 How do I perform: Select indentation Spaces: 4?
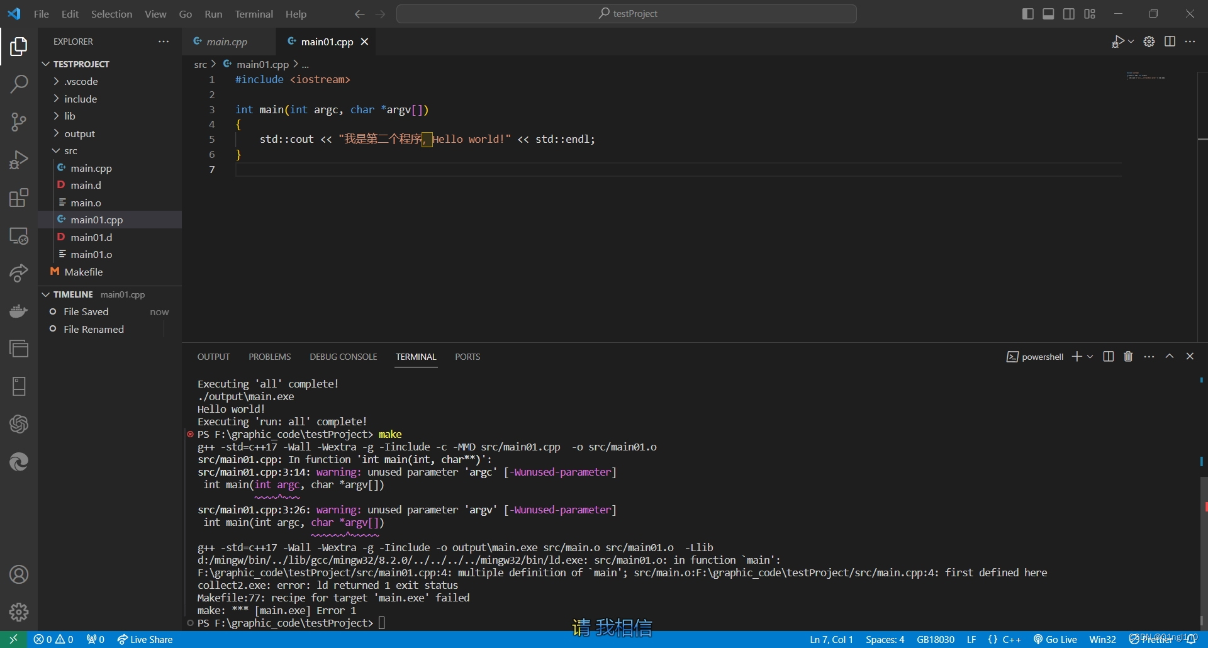[x=885, y=639]
